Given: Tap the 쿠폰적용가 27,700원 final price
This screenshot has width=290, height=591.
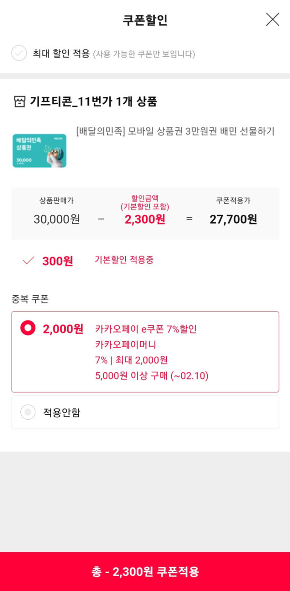Looking at the screenshot, I should pos(233,219).
